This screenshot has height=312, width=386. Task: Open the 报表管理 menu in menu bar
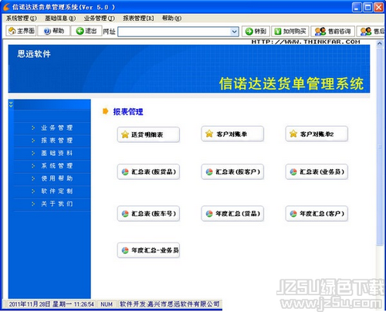[138, 19]
